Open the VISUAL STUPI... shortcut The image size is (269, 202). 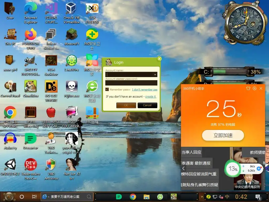51,13
